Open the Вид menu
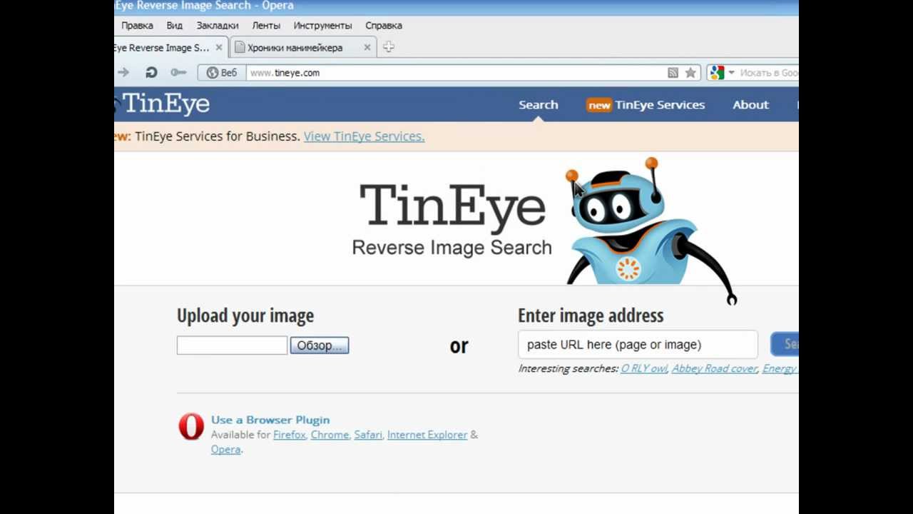 pyautogui.click(x=175, y=25)
